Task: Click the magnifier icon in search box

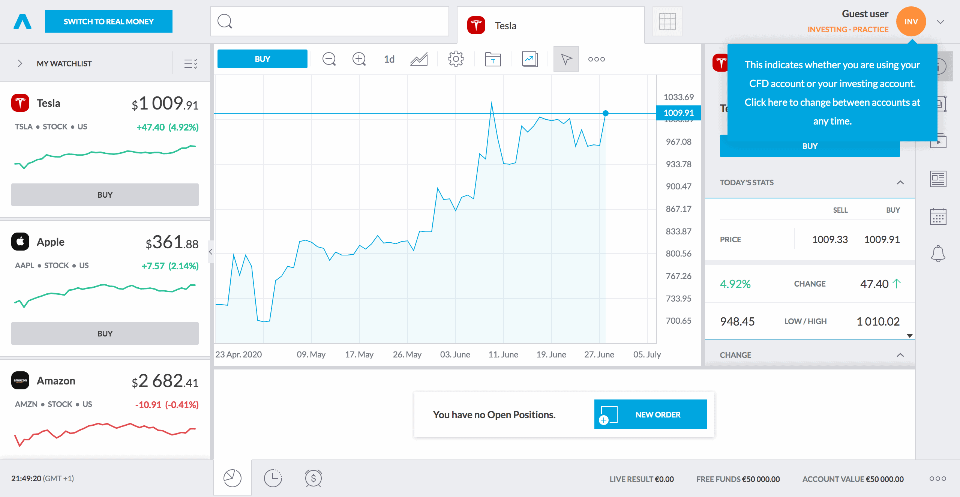Action: point(225,21)
